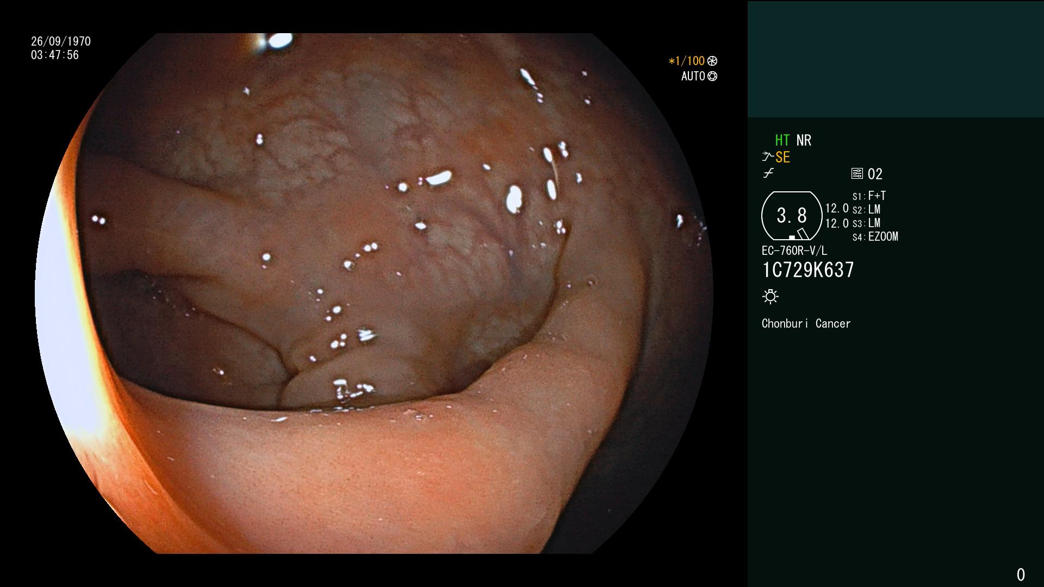Click the counter 0 at bottom right
This screenshot has height=587, width=1044.
[1021, 574]
